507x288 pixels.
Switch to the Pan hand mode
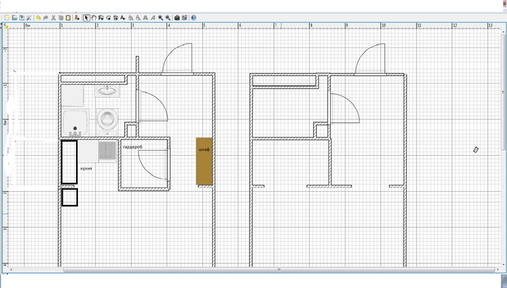[94, 18]
